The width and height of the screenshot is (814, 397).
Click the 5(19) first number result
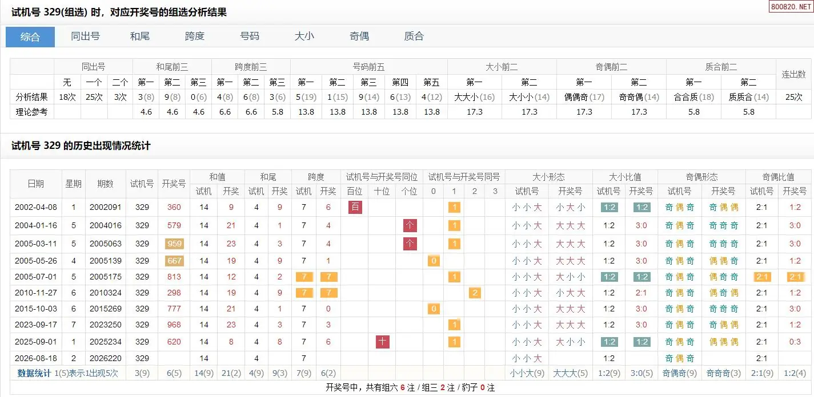306,97
